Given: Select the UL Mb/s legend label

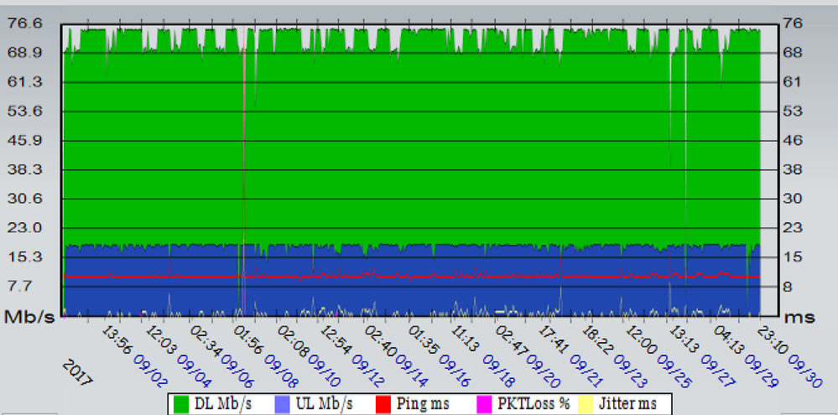Looking at the screenshot, I should click(326, 403).
